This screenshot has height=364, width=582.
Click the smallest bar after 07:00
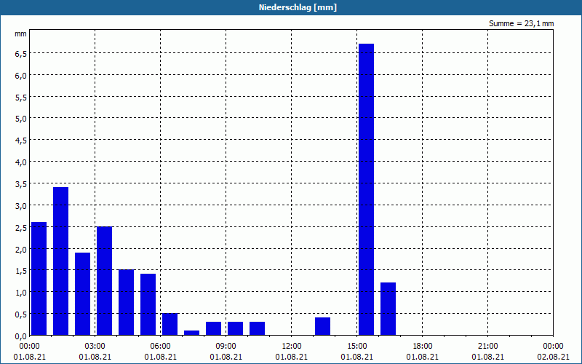click(191, 333)
